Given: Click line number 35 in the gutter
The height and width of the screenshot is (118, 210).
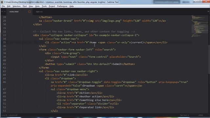Looking at the screenshot, I should [4, 42].
